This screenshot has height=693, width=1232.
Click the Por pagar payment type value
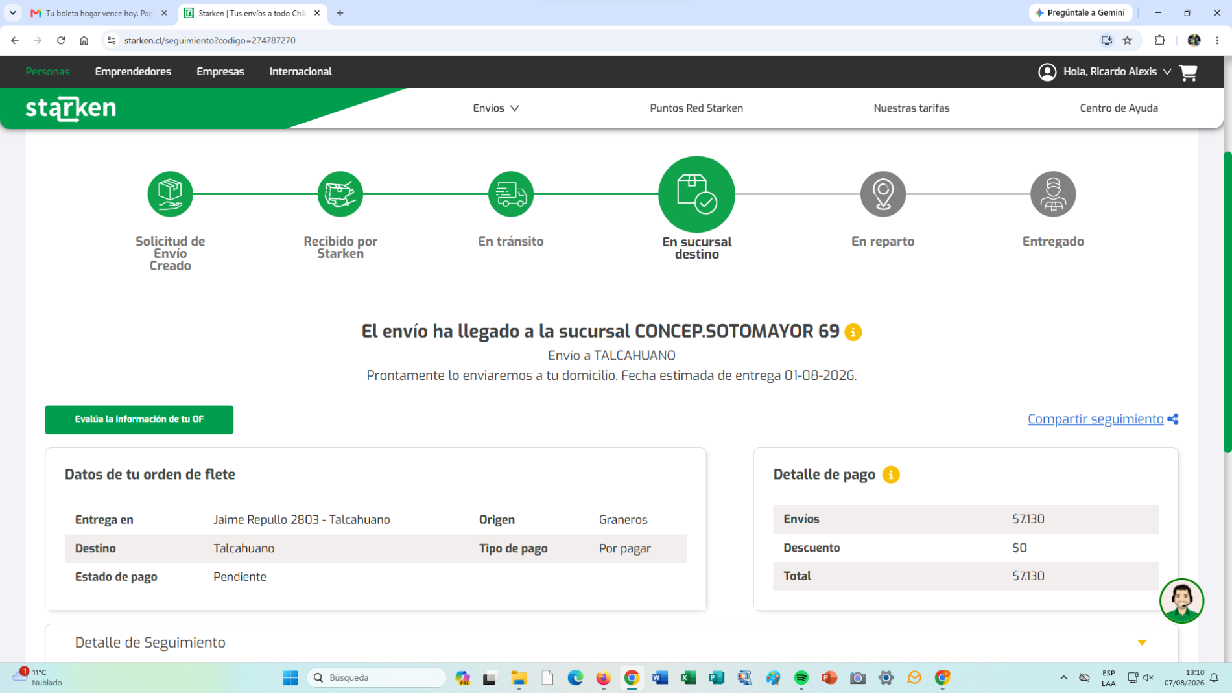click(x=624, y=548)
